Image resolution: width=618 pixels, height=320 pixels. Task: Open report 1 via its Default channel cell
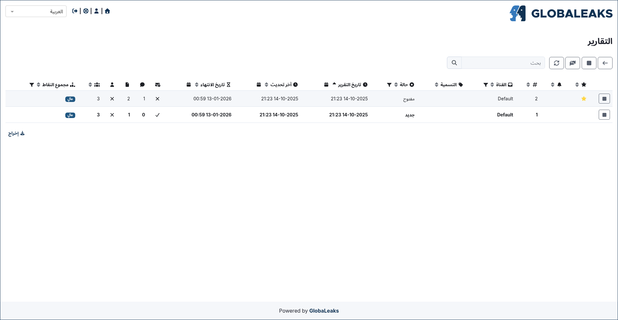coord(505,115)
